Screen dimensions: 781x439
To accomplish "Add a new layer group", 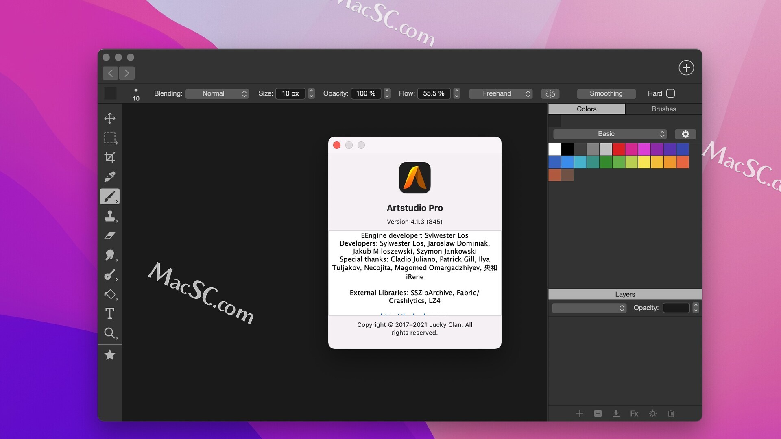I will click(598, 413).
